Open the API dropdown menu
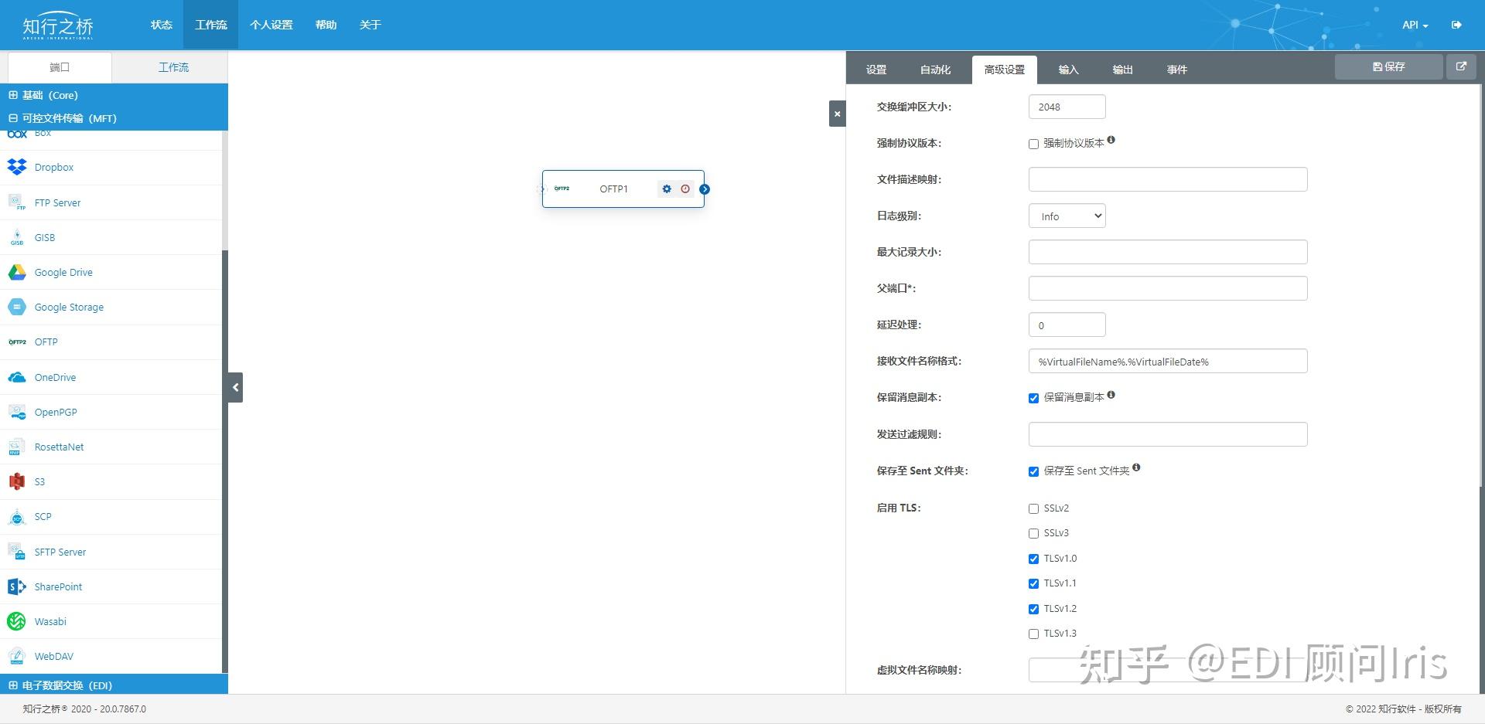 [1413, 25]
